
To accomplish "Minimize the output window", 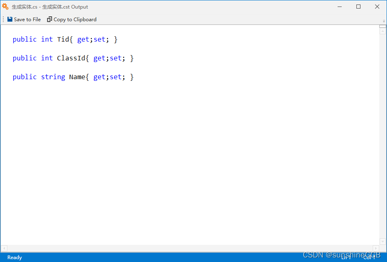I will pyautogui.click(x=340, y=7).
